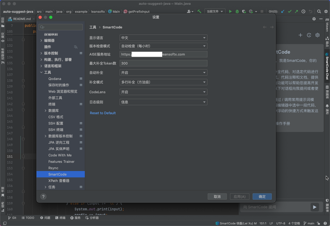Click the settings help question mark button
The image size is (330, 226).
click(43, 197)
